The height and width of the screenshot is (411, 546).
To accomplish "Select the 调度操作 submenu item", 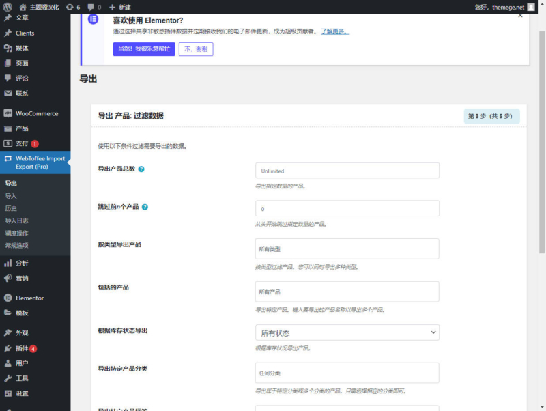I will point(16,233).
